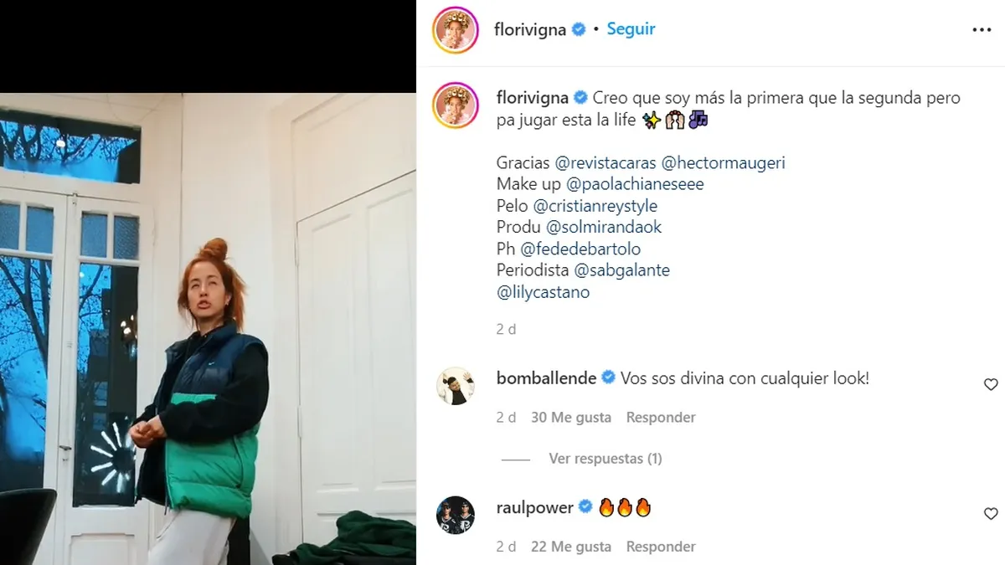The width and height of the screenshot is (1005, 565).
Task: Click the verified badge next to header florivigna
Action: click(579, 29)
